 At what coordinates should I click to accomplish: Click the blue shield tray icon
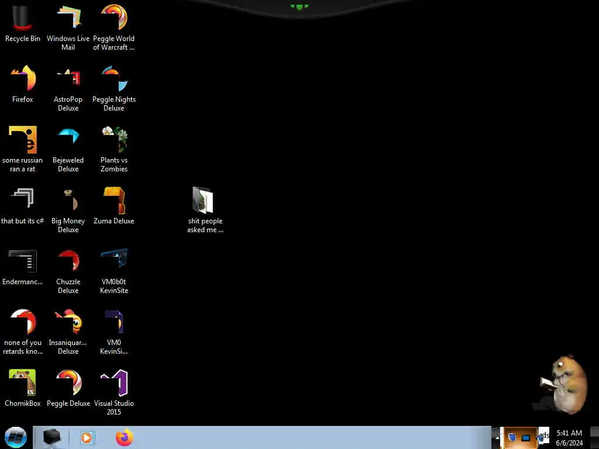click(x=512, y=437)
